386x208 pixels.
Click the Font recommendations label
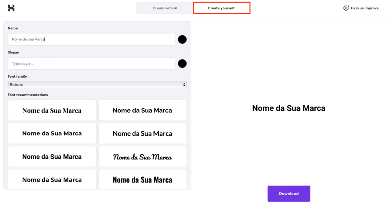tap(28, 95)
